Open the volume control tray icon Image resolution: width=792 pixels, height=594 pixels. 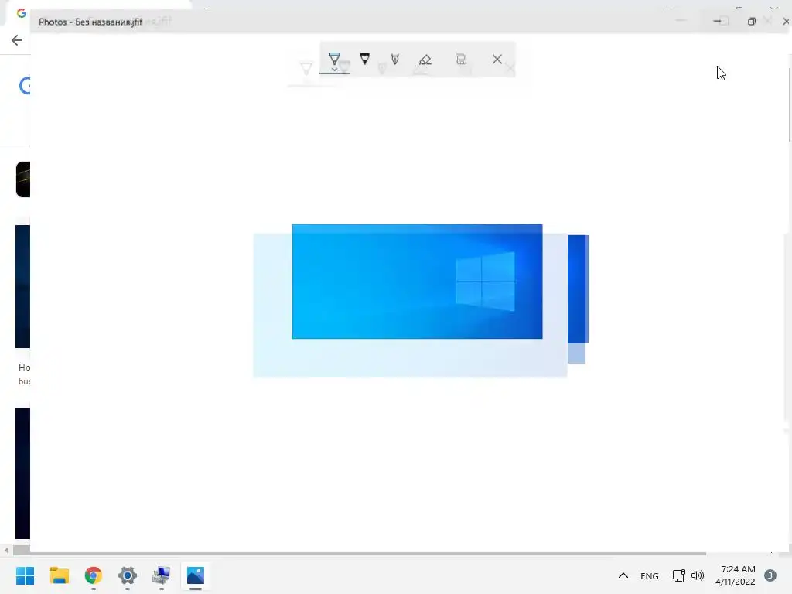pyautogui.click(x=698, y=575)
